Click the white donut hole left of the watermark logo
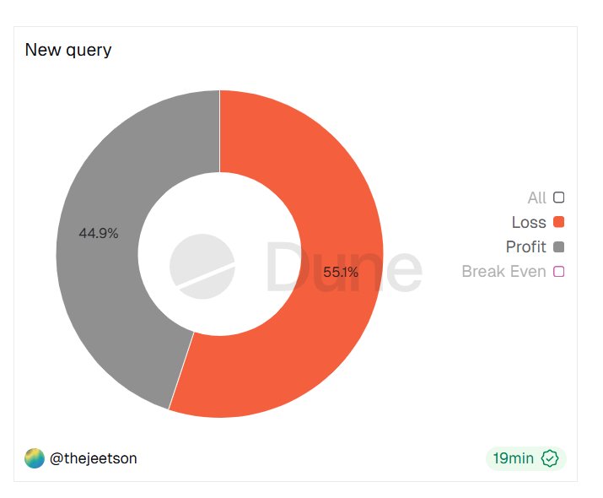This screenshot has width=603, height=498. point(154,253)
